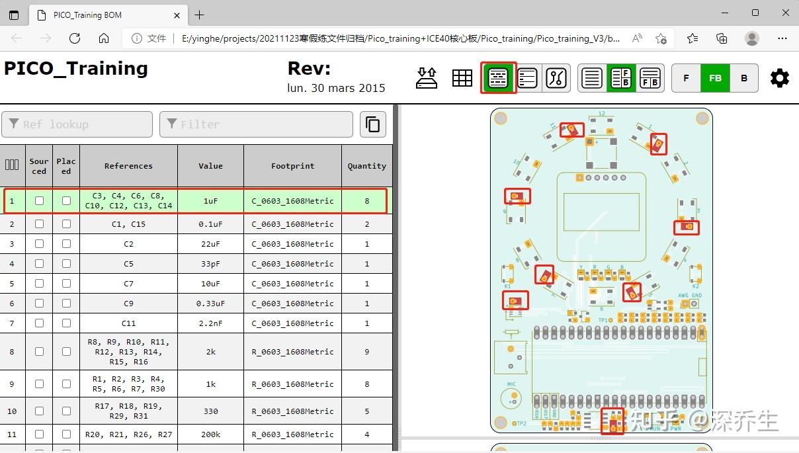Click the copy references icon

coord(372,124)
